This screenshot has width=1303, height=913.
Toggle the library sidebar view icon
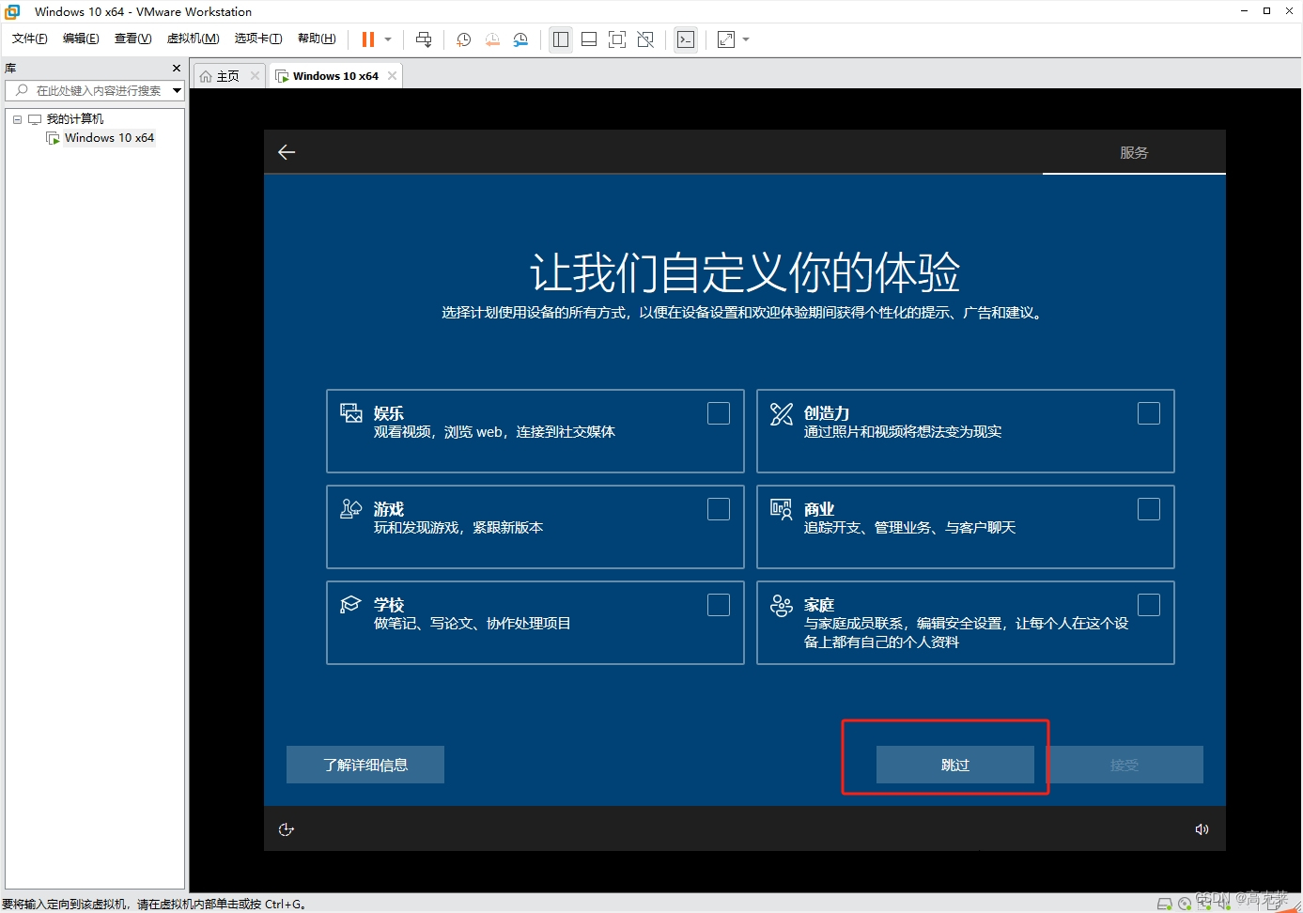pos(561,39)
